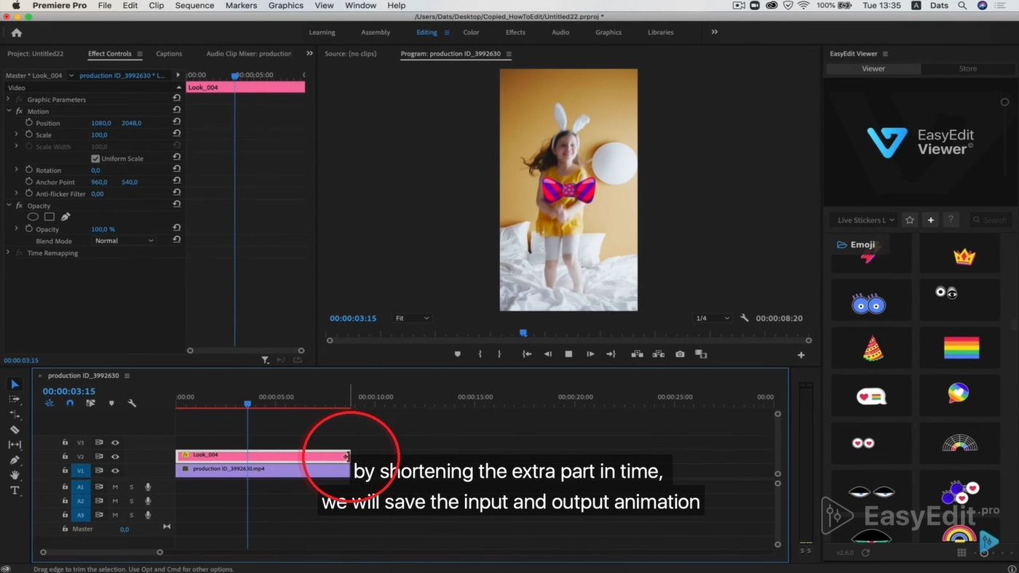Open the Sequence menu
The image size is (1019, 573).
[x=194, y=5]
